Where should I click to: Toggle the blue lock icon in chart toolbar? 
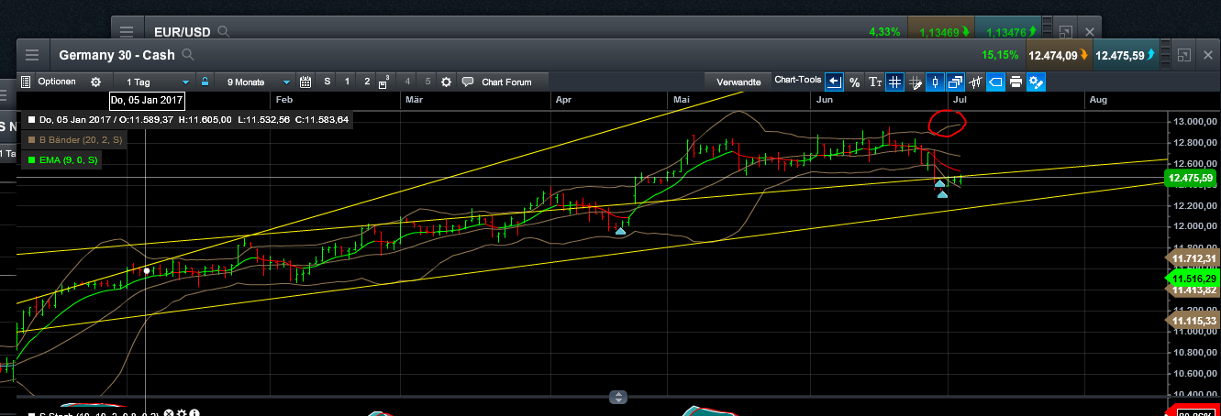coord(205,82)
